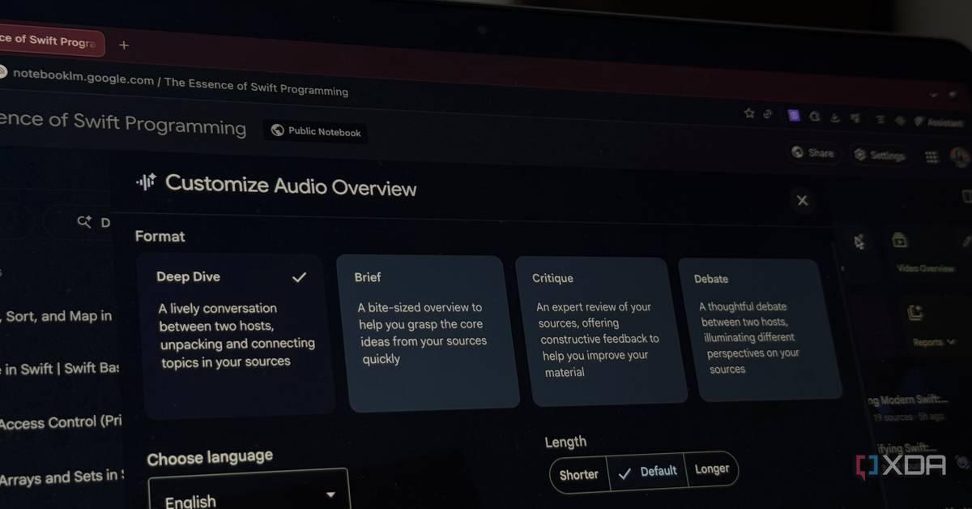
Task: Open the English language dropdown
Action: pyautogui.click(x=248, y=495)
